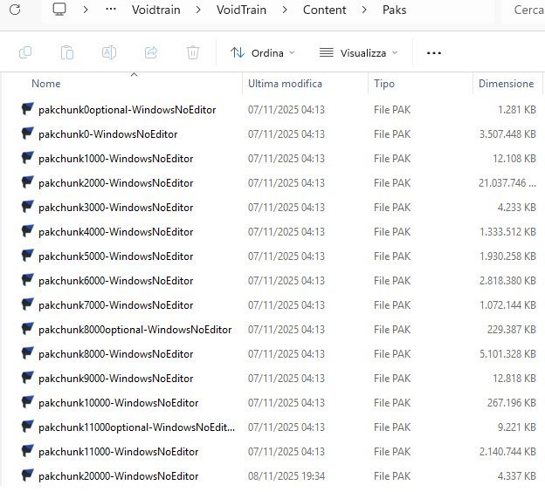This screenshot has height=492, width=545.
Task: Click the file icon of pakchunk5000-WindowsNoEditor
Action: point(27,256)
